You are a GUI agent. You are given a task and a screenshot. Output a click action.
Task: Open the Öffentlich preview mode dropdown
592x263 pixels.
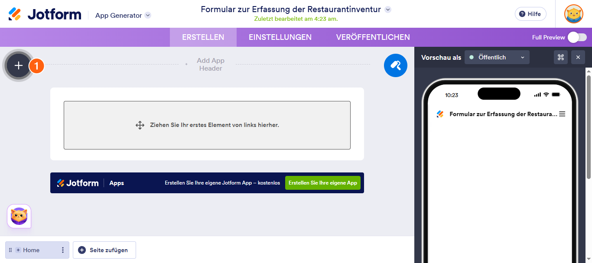497,57
